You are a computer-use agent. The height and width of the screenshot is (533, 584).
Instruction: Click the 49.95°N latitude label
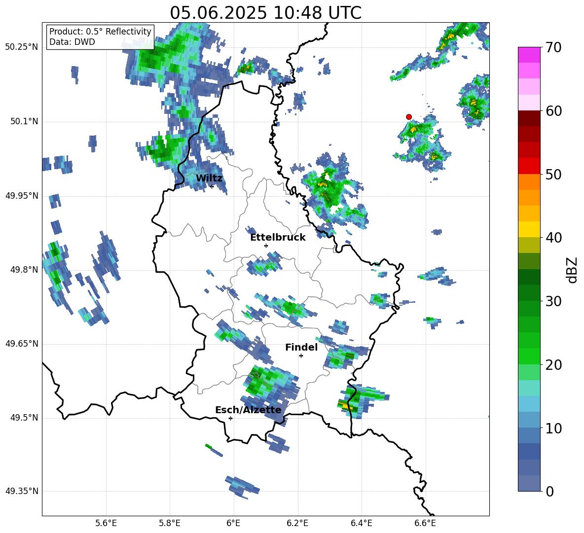[x=22, y=196]
